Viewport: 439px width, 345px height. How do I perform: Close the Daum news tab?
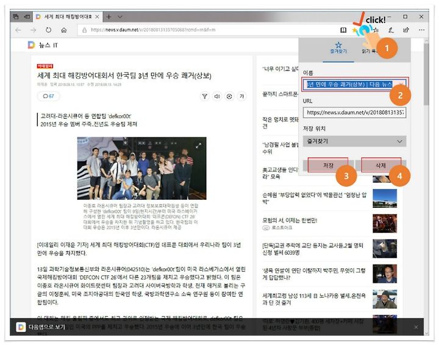pos(97,17)
